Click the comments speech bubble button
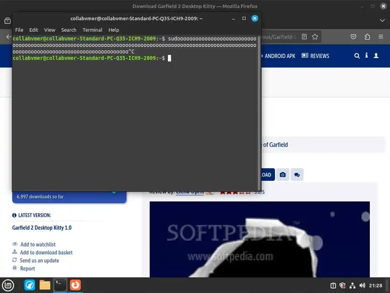 [x=297, y=175]
